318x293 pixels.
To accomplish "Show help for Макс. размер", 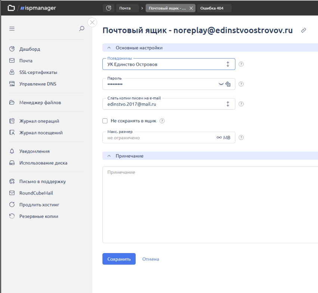I will 241,138.
